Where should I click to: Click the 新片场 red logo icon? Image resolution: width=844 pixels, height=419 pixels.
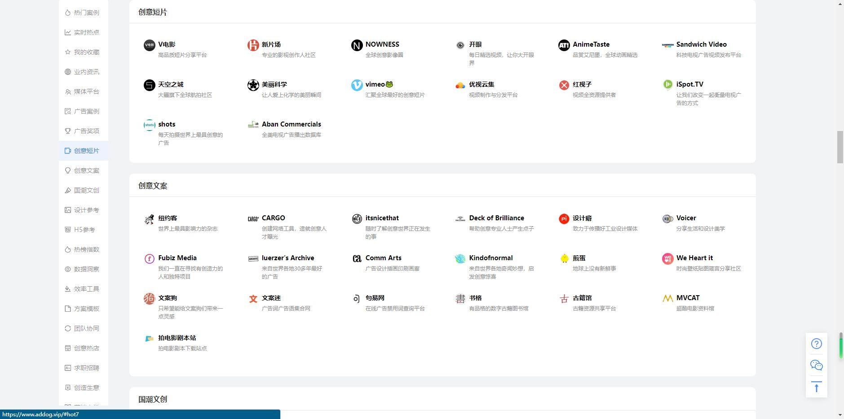pyautogui.click(x=253, y=45)
